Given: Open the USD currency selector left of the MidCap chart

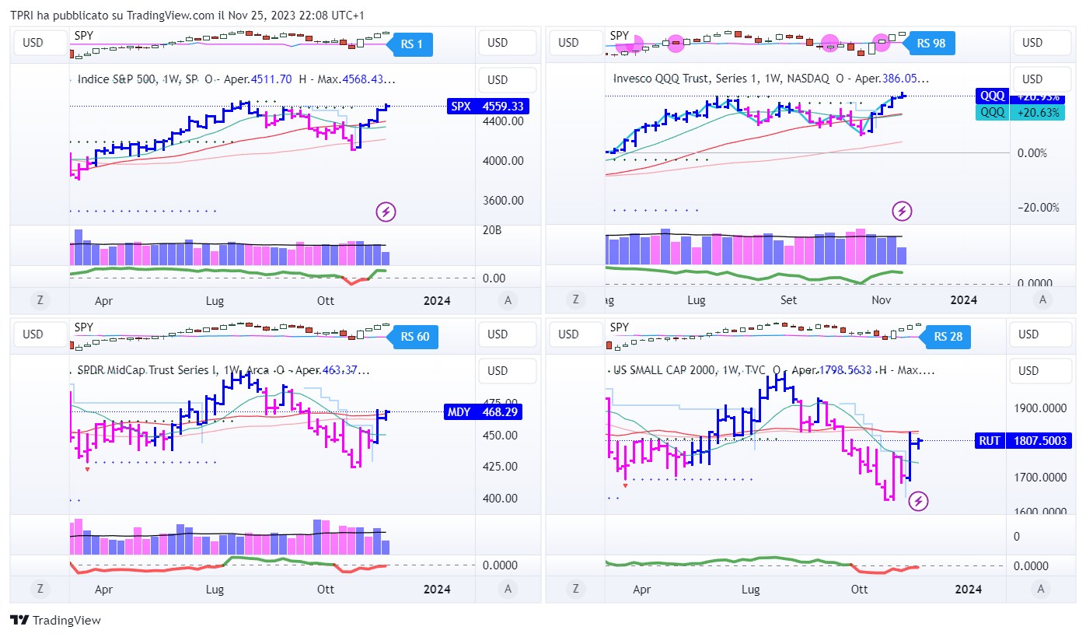Looking at the screenshot, I should (33, 334).
